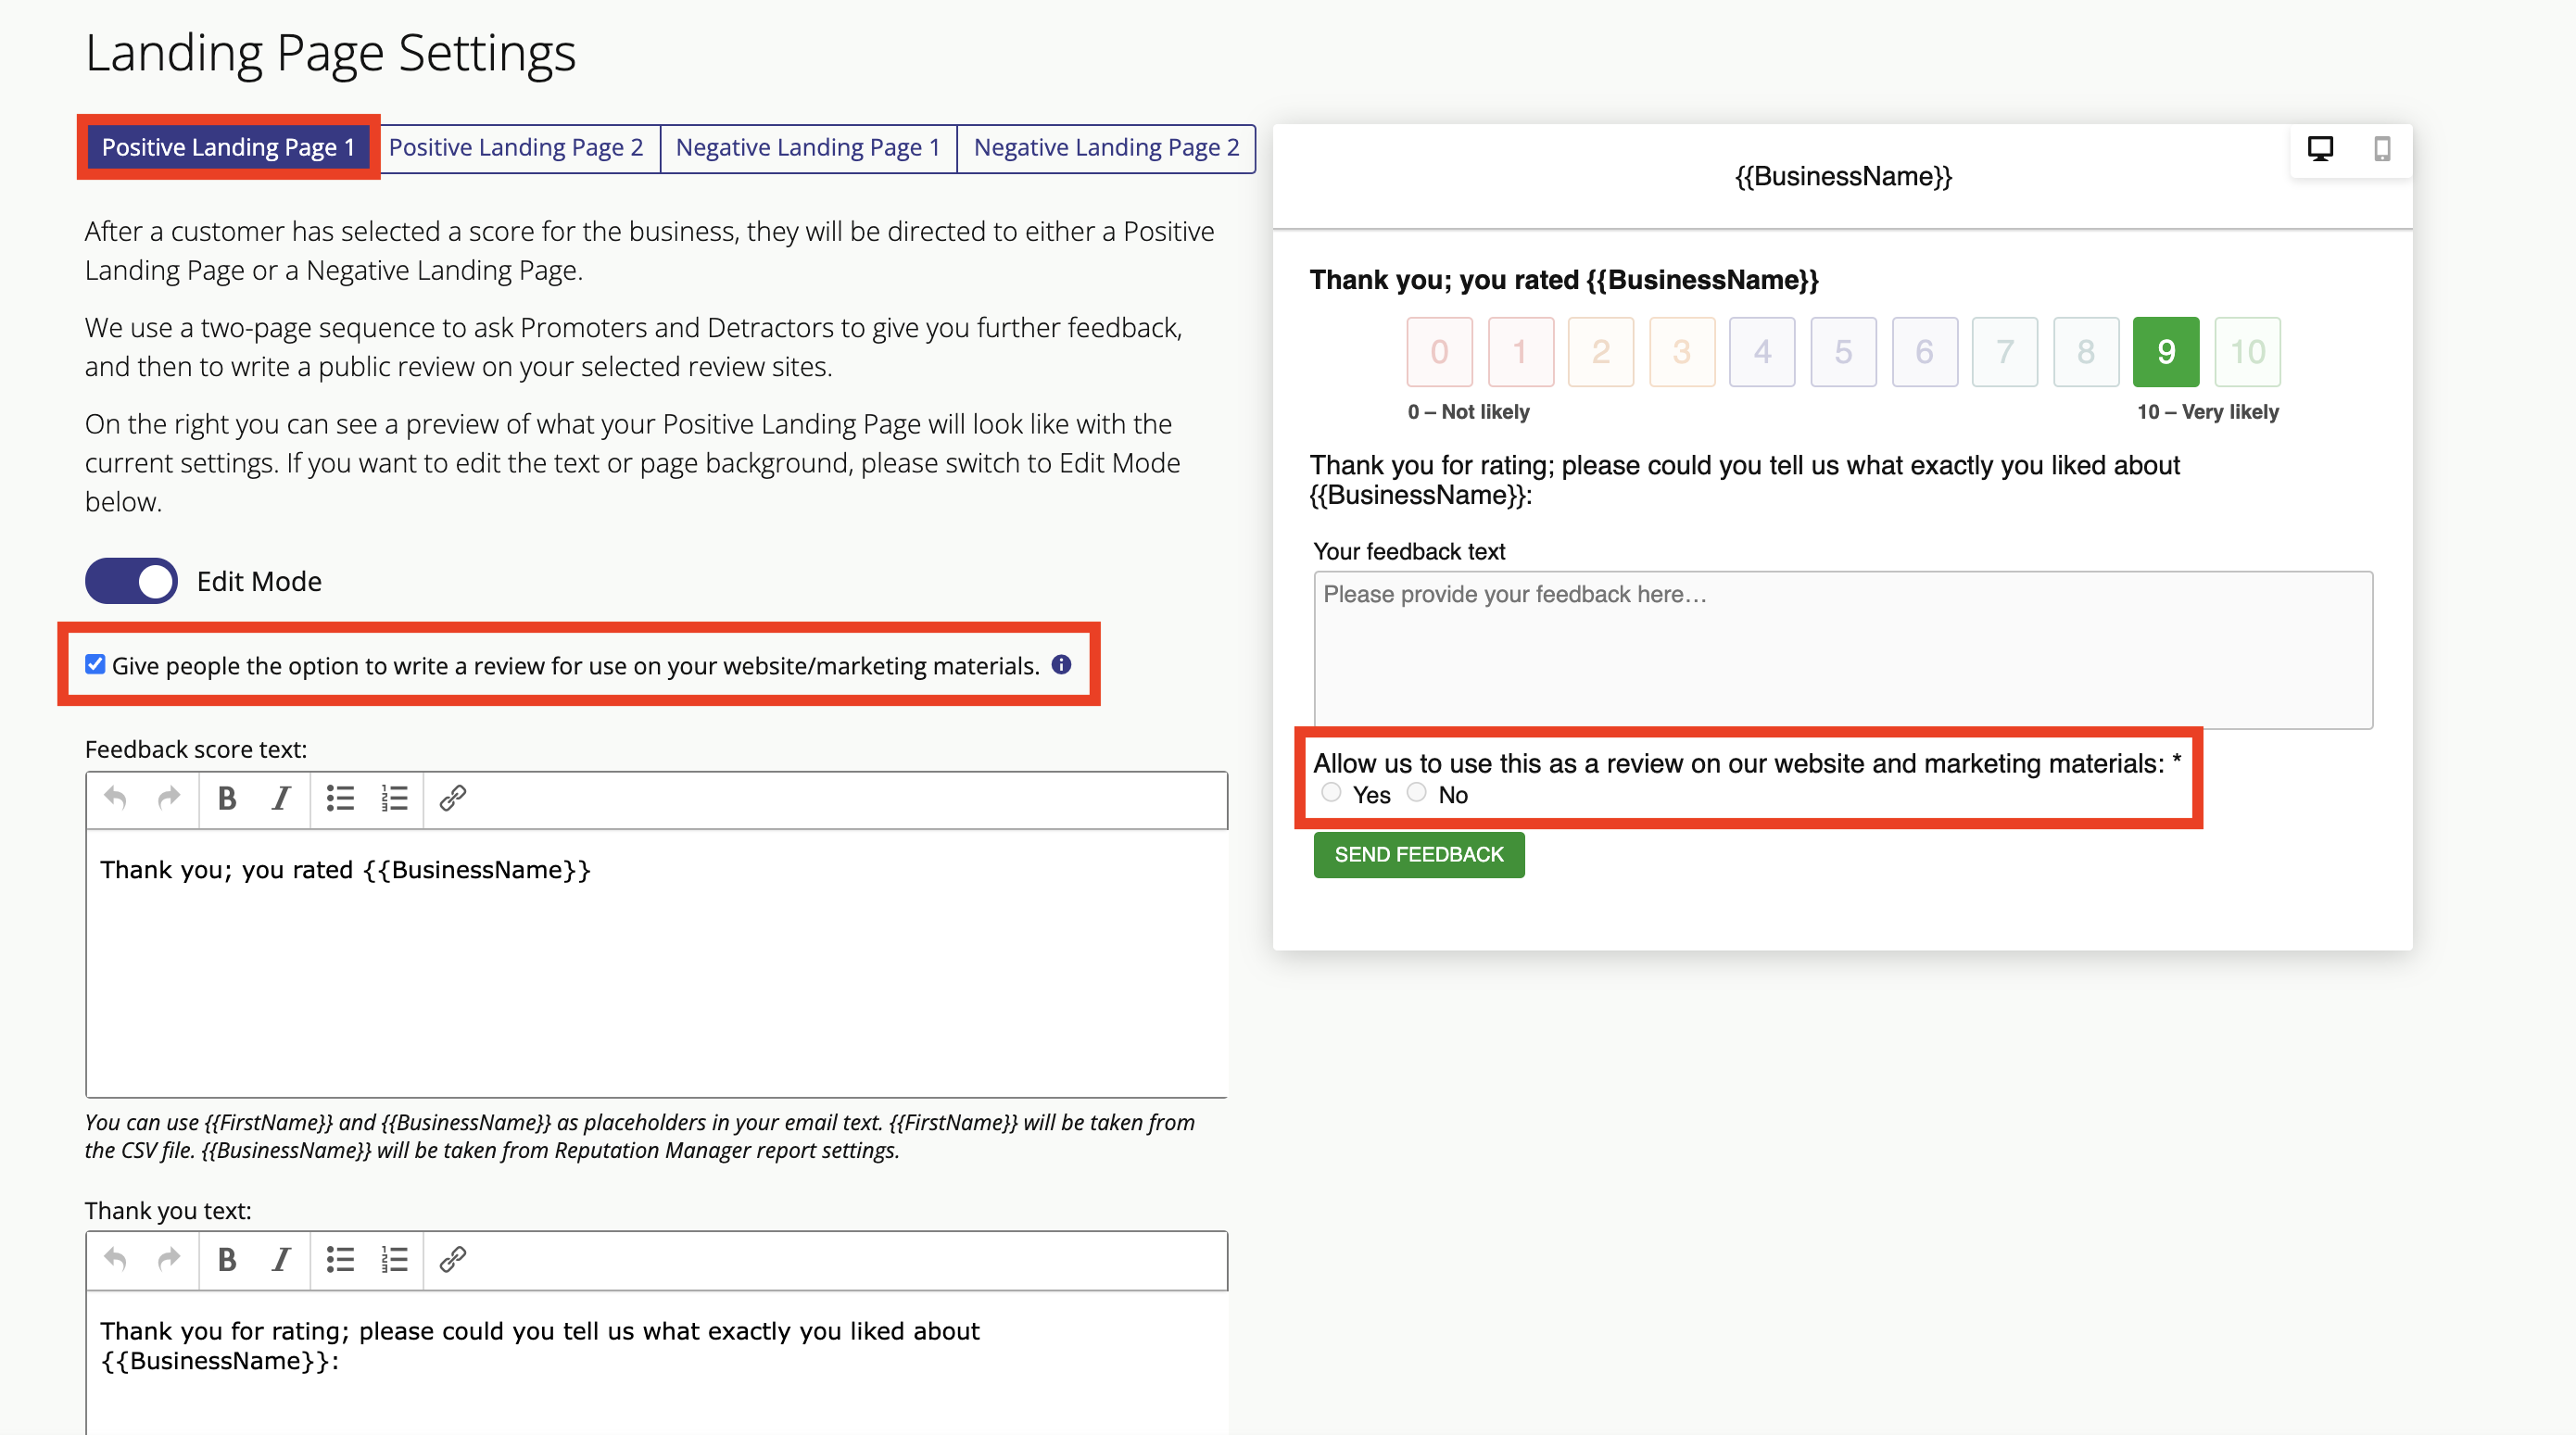Viewport: 2576px width, 1435px height.
Task: Select the Yes radio button
Action: pos(1331,793)
